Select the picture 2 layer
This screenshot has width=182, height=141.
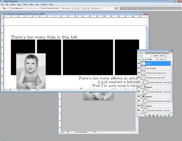(x=156, y=106)
